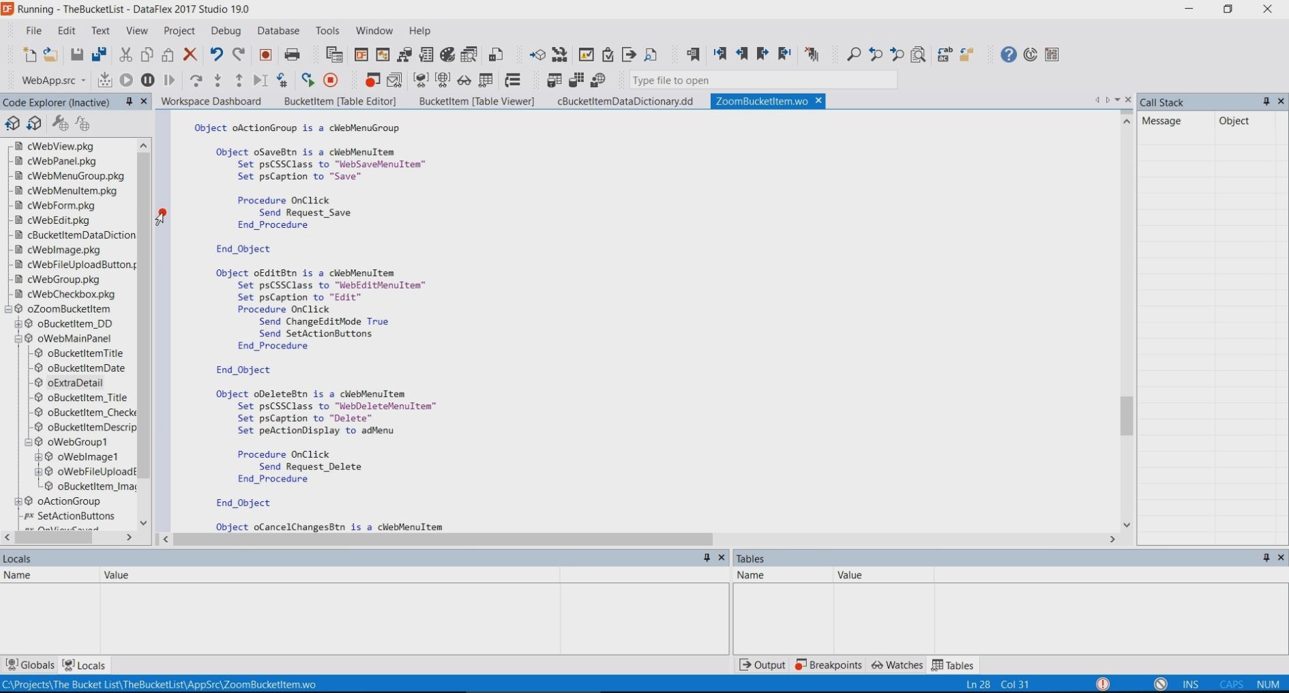Open the Debug menu
This screenshot has height=693, width=1289.
point(226,31)
